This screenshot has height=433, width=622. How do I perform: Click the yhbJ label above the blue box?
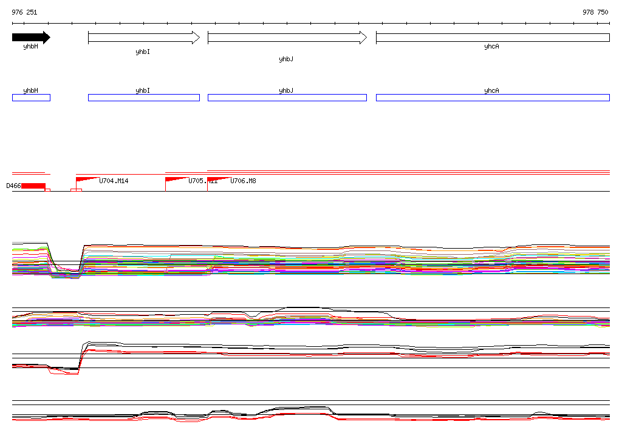[x=286, y=90]
